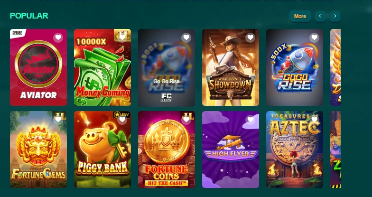
Task: Open Fortune Coins Hit the Cash game
Action: [x=167, y=150]
